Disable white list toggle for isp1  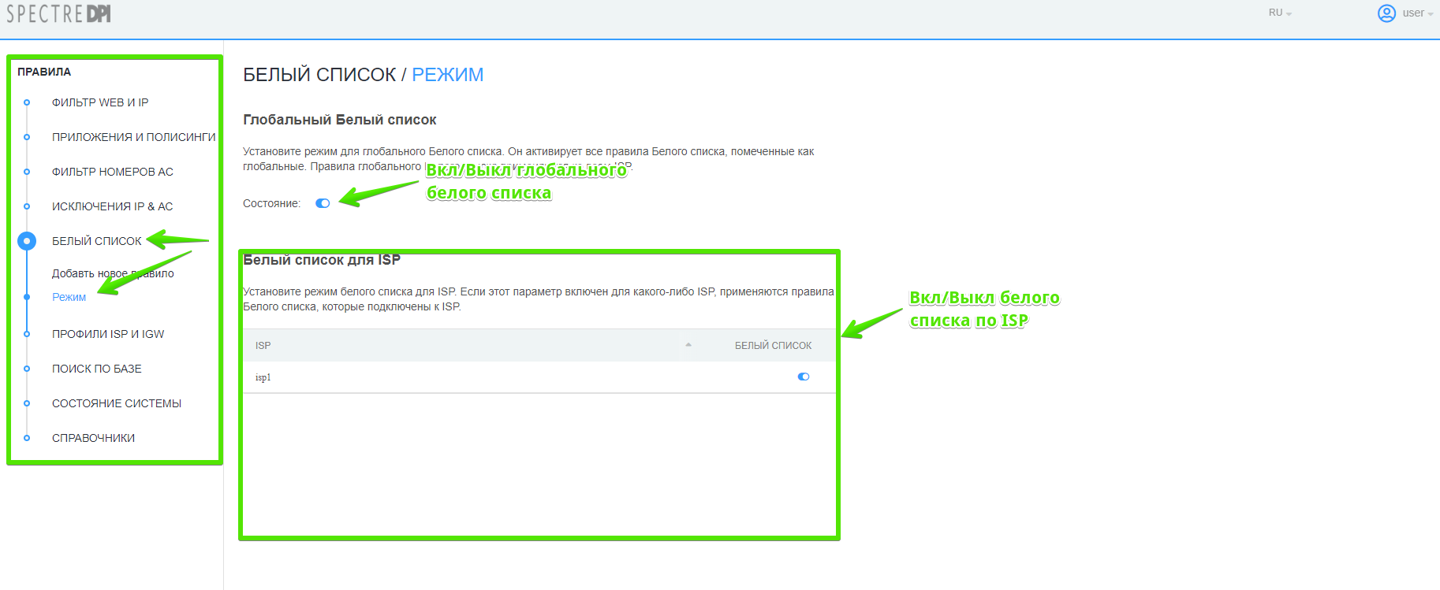(x=804, y=377)
